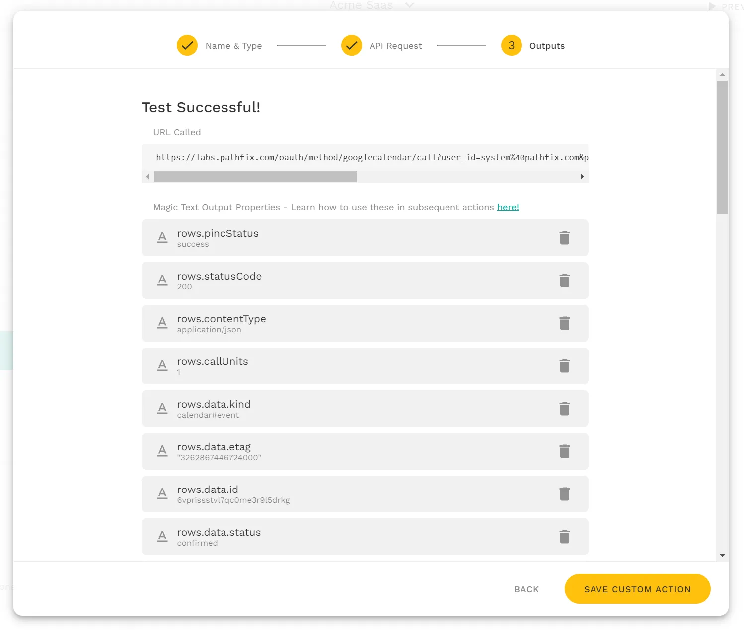Screen dimensions: 744x630
Task: Click the text type icon for rows.data.status
Action: [162, 537]
